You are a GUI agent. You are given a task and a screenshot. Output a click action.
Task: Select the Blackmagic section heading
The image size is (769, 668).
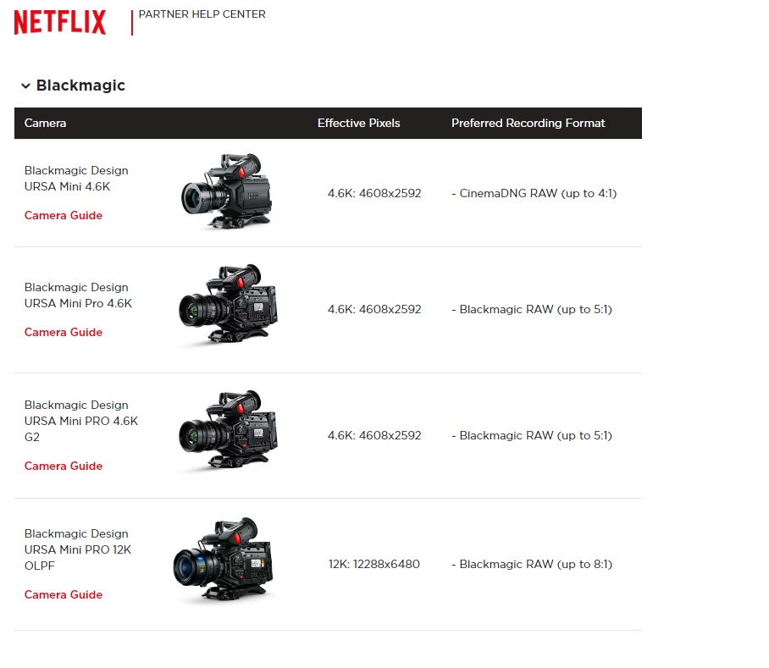[80, 86]
